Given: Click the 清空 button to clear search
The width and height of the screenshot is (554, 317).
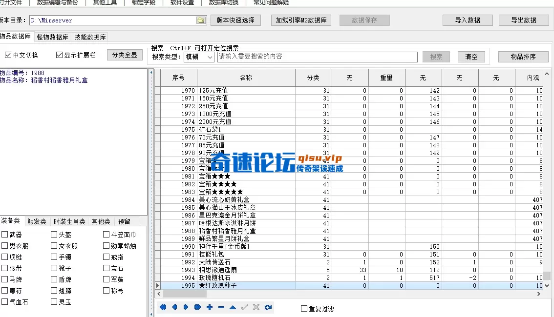Looking at the screenshot, I should click(x=470, y=57).
